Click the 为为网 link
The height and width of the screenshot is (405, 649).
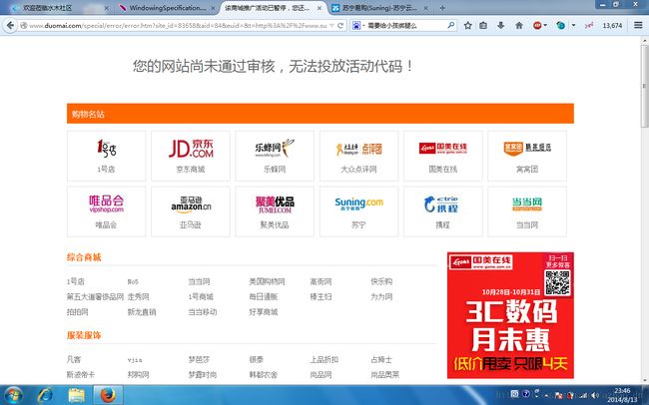pyautogui.click(x=381, y=296)
